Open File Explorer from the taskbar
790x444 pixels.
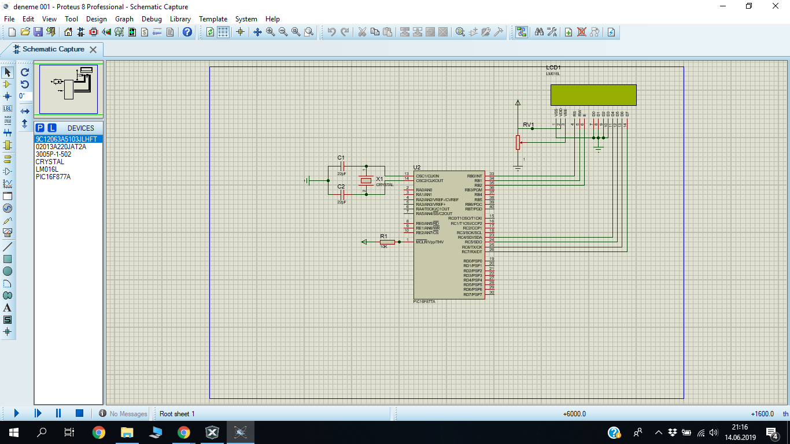tap(127, 432)
